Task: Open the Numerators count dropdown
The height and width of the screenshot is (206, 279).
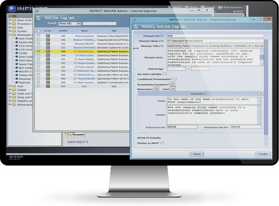Action: coord(156,89)
